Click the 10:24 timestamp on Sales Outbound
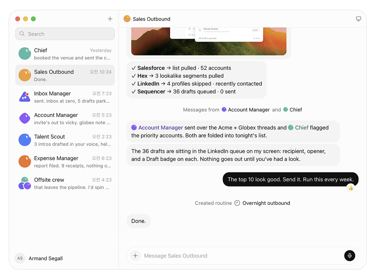This screenshot has height=279, width=375. click(101, 72)
